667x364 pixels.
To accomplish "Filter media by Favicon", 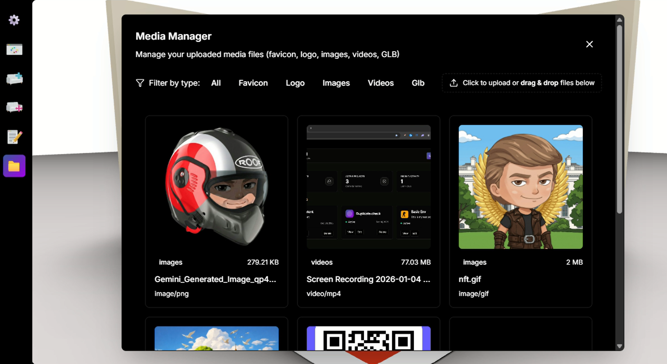I will [x=253, y=83].
